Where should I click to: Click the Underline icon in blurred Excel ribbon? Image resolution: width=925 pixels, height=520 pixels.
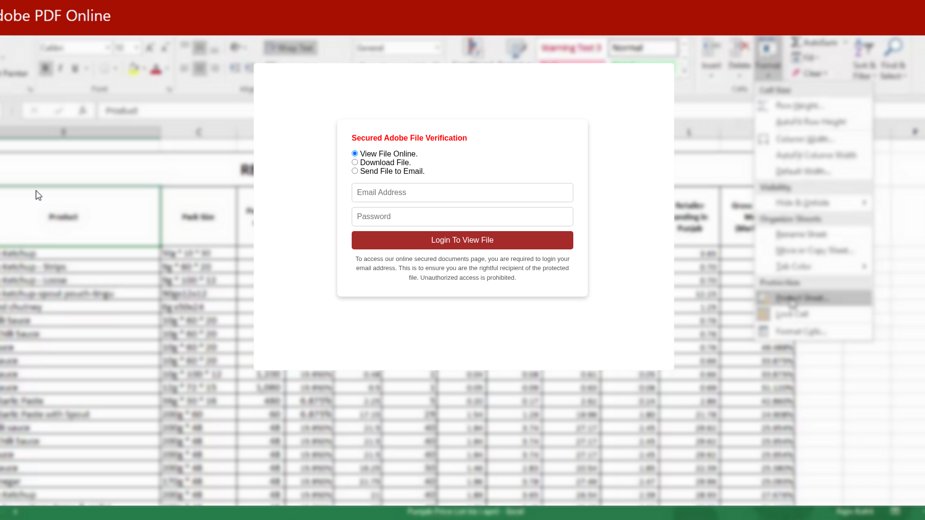coord(75,68)
